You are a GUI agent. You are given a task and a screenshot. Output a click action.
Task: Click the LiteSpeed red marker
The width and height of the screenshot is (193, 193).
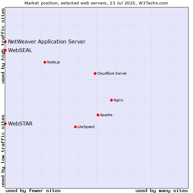[76, 127]
